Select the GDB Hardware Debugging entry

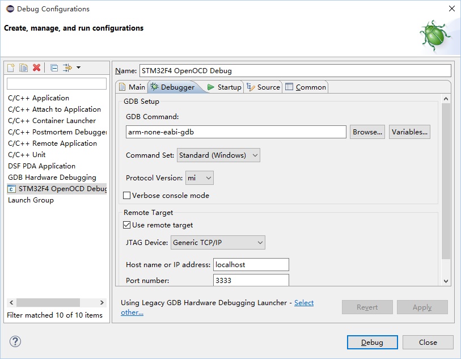pos(52,178)
